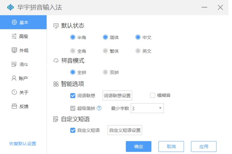Image resolution: width=232 pixels, height=154 pixels.
Task: Click the 关于 info icon in the sidebar
Action: 14,92
